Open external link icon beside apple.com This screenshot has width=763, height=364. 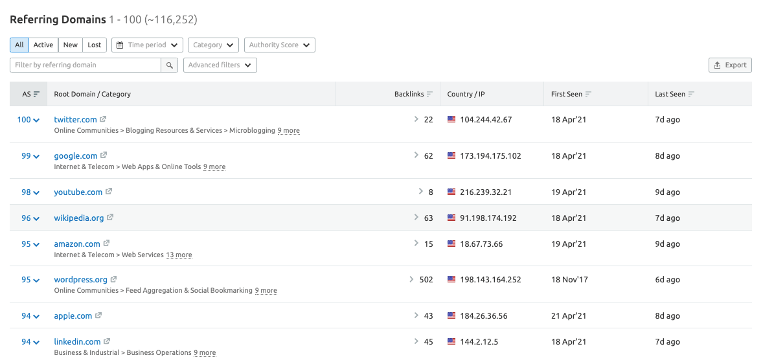98,315
